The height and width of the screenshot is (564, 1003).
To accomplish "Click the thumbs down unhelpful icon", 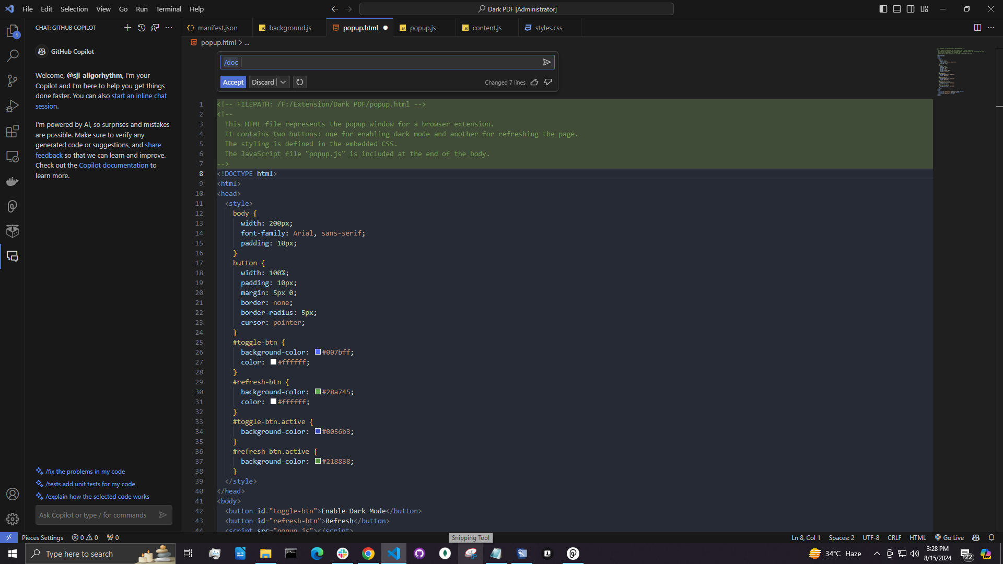I will pyautogui.click(x=548, y=83).
